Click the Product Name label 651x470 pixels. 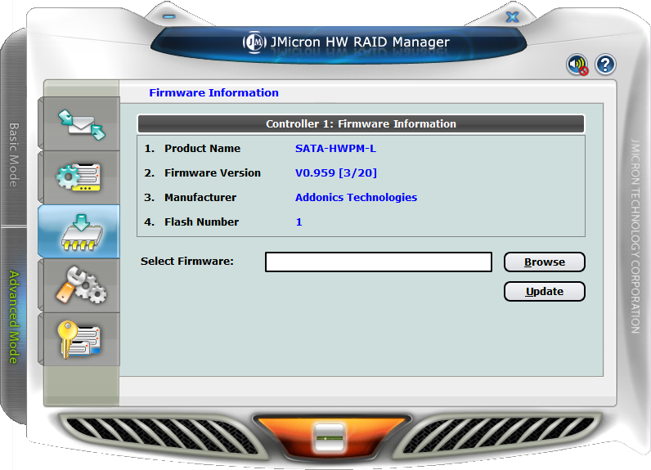click(202, 149)
